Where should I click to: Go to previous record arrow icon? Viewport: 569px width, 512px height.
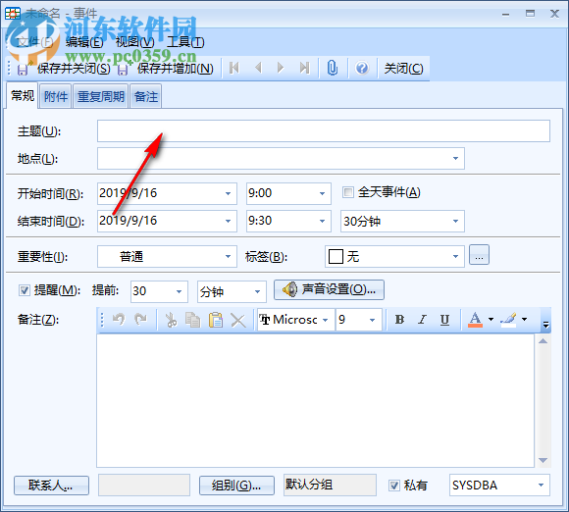coord(258,68)
